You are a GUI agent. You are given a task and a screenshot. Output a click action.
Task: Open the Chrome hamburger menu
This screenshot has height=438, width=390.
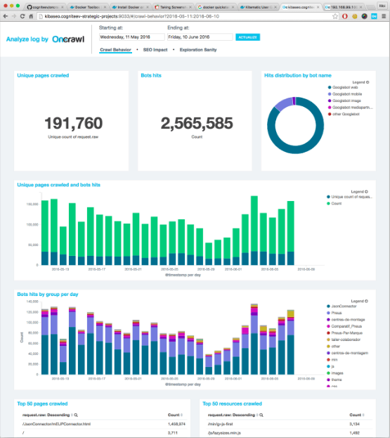(x=384, y=16)
